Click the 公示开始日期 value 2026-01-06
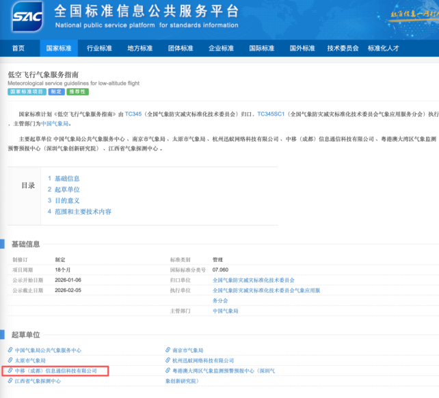 [68, 280]
